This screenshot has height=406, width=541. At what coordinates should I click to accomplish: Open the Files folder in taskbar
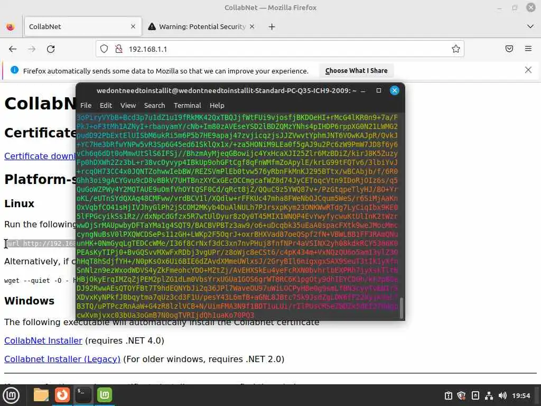point(41,395)
